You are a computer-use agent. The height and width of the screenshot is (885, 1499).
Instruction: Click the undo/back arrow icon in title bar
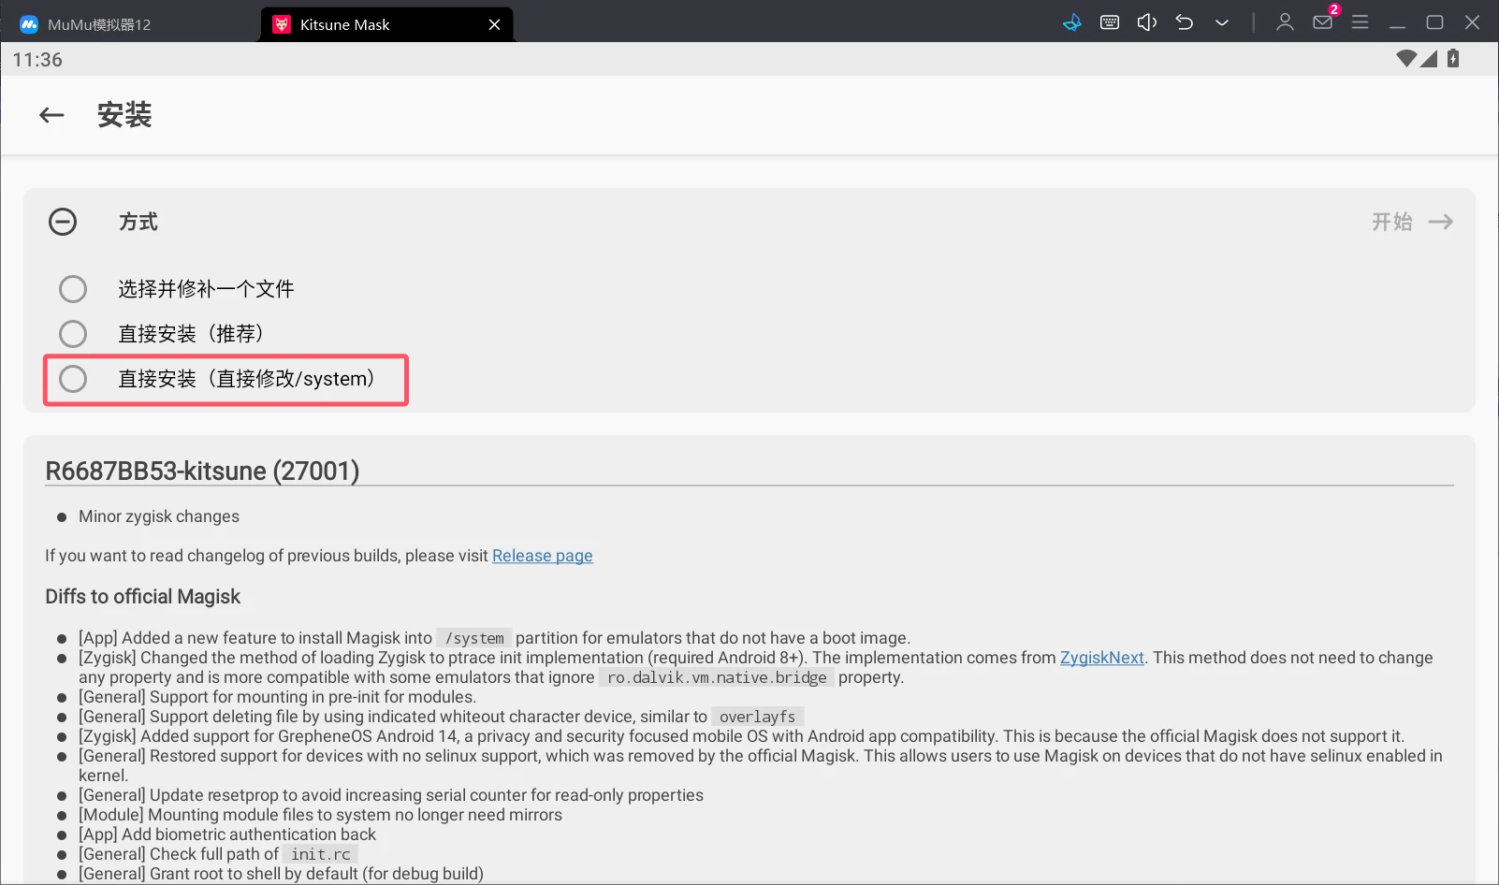pyautogui.click(x=1185, y=22)
